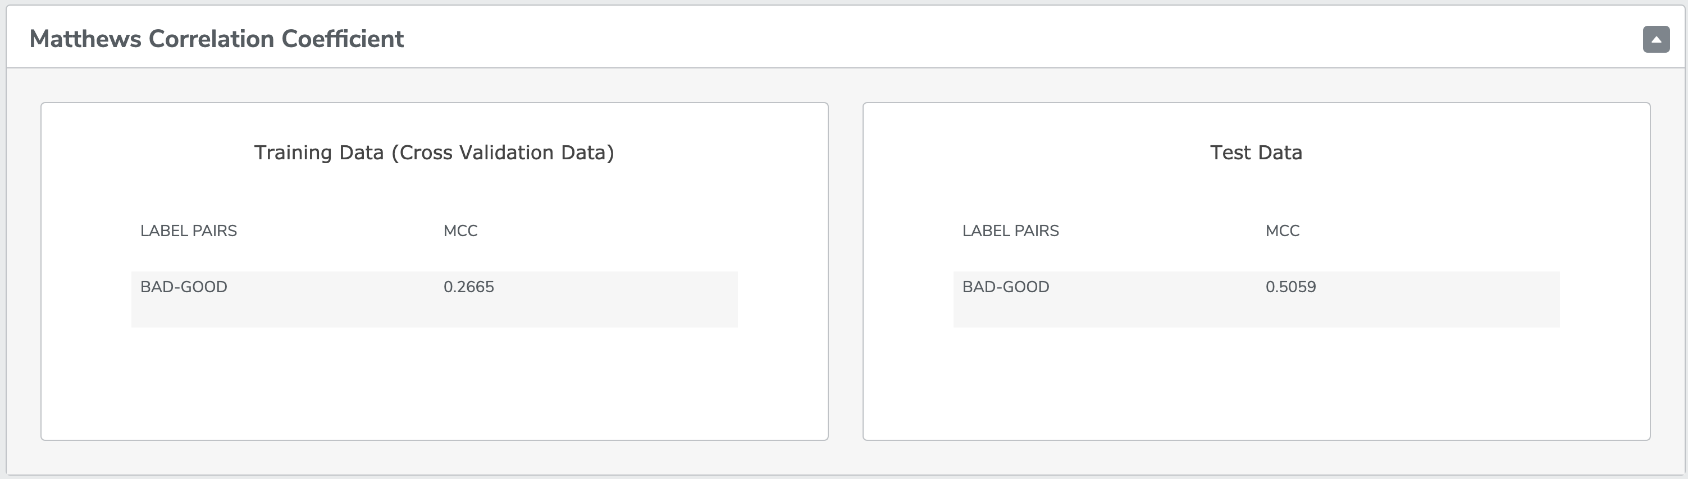Click the MCC column header in Training Data table
Viewport: 1688px width, 479px height.
(460, 231)
